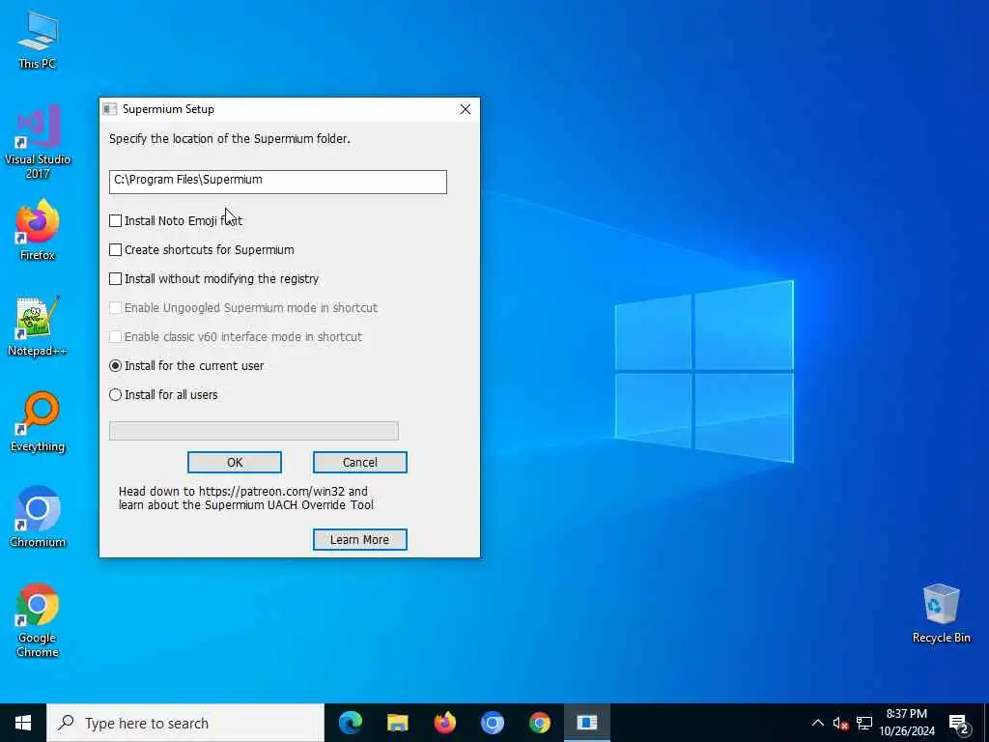Click the installation progress bar
This screenshot has width=989, height=742.
tap(254, 431)
